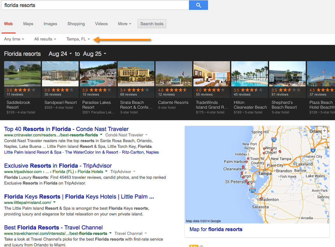The width and height of the screenshot is (335, 247).
Task: Click the I-4 highway shield on the map
Action: [x=313, y=150]
